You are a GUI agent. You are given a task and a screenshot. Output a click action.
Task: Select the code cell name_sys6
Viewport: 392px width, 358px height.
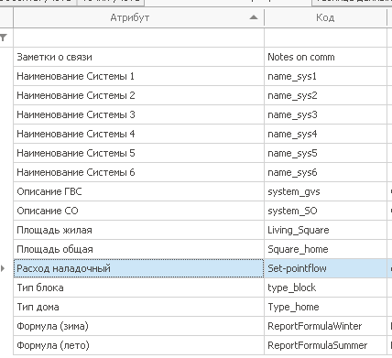click(325, 172)
